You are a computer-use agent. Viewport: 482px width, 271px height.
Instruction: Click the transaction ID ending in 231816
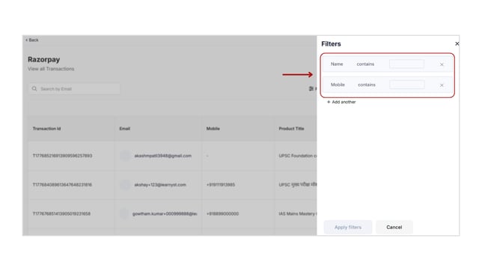tap(62, 185)
